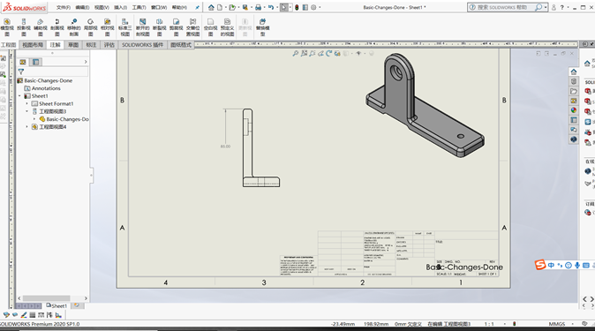Screen dimensions: 595x331
Task: Select the 辅助视图 (Auxiliary View) tool
Action: click(41, 27)
